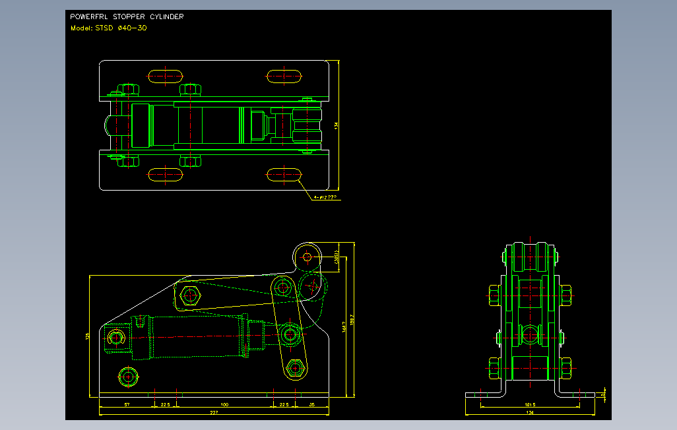This screenshot has width=677, height=430.
Task: Click the 4-ø12 slot hole annotation
Action: 325,197
